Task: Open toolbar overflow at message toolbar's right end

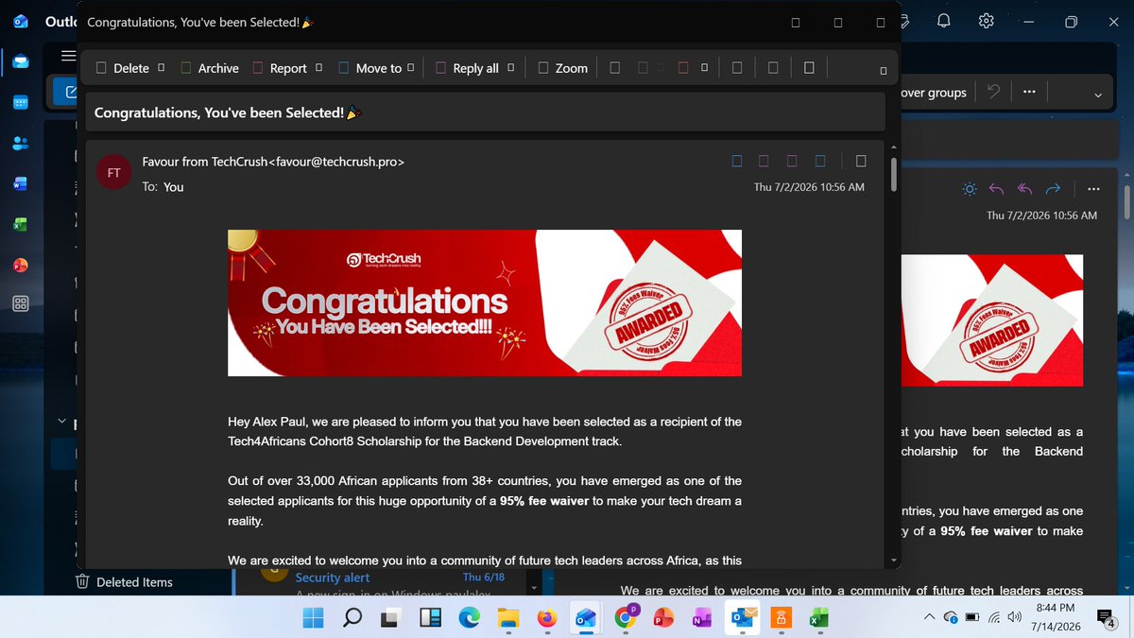Action: 884,70
